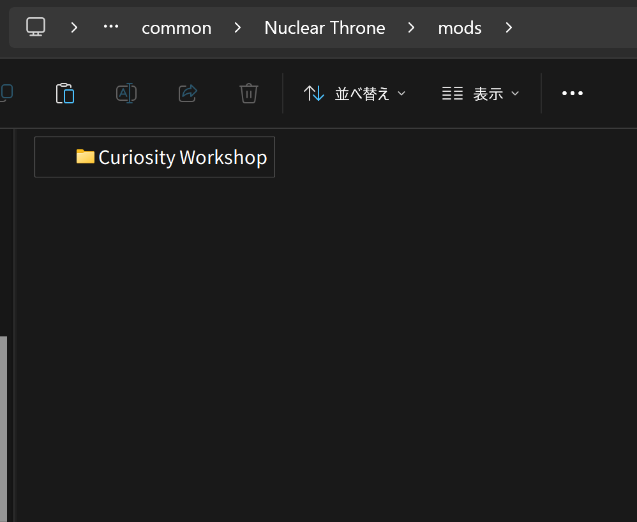
Task: Open the 表示 dropdown arrow
Action: pyautogui.click(x=515, y=94)
